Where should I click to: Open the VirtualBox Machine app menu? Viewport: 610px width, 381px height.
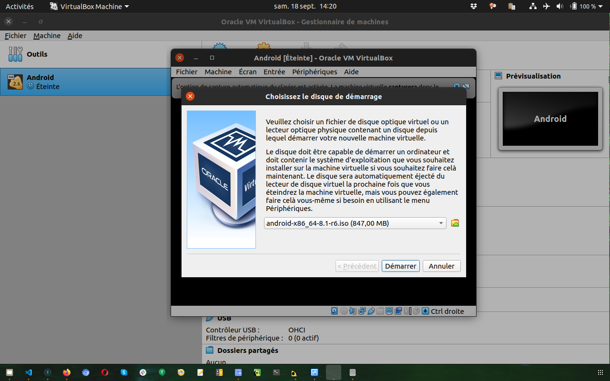90,7
